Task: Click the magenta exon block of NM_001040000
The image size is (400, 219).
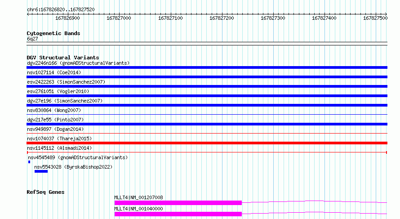Action: tap(178, 214)
